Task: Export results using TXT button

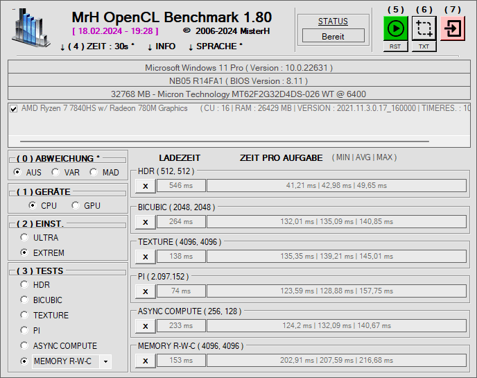Action: [424, 46]
